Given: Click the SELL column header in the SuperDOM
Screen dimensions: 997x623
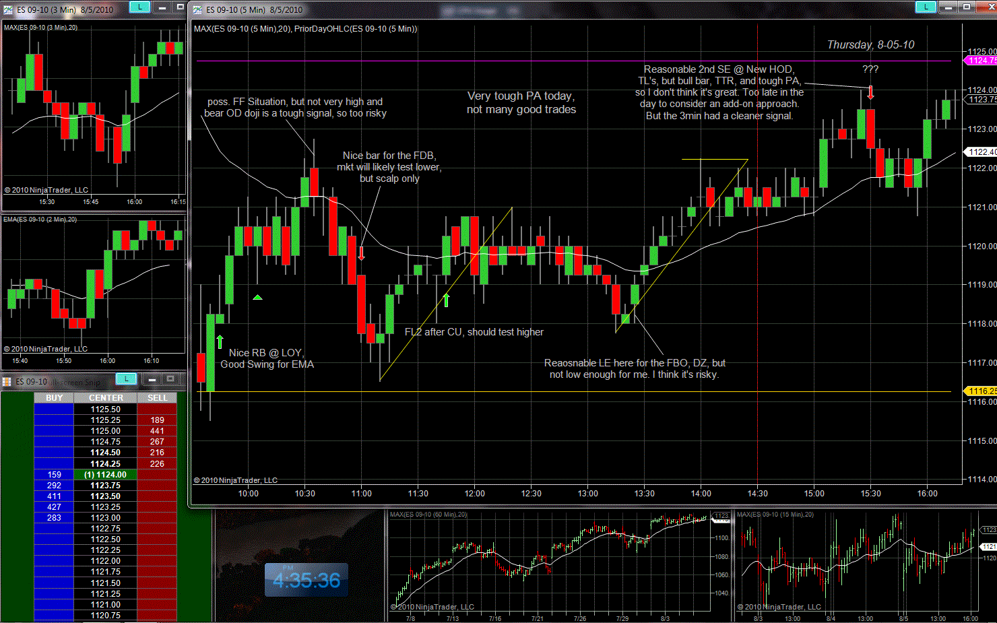Looking at the screenshot, I should [157, 398].
